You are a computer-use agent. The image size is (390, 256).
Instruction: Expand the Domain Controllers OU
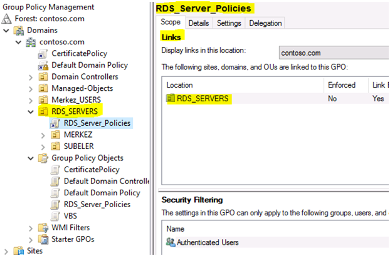point(31,78)
